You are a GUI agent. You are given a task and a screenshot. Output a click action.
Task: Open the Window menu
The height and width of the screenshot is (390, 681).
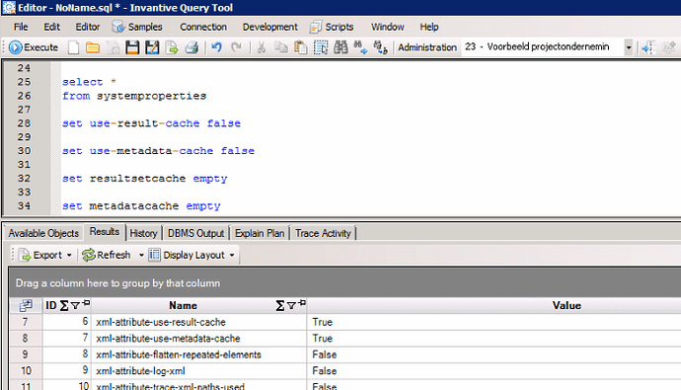click(388, 27)
